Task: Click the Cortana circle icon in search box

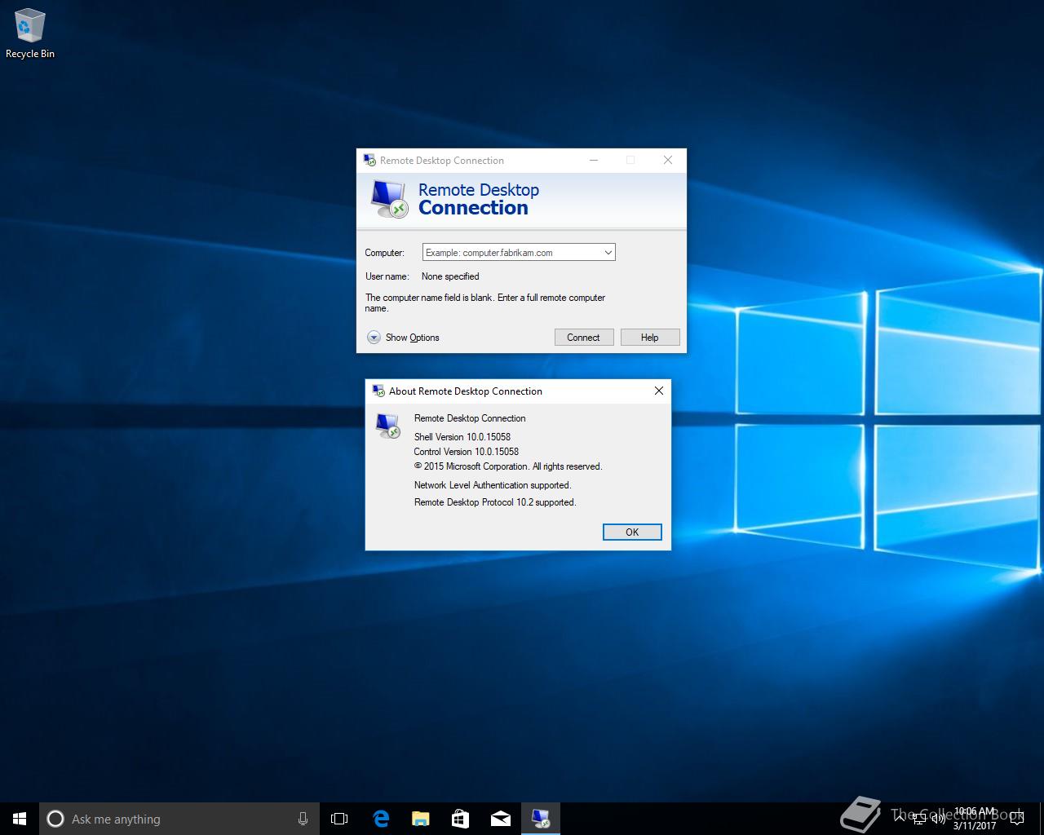Action: pyautogui.click(x=55, y=819)
